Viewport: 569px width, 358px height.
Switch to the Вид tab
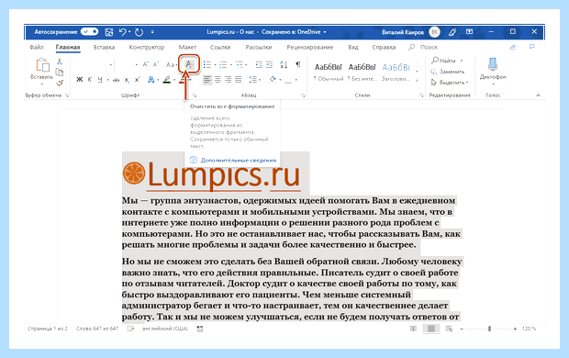tap(353, 47)
